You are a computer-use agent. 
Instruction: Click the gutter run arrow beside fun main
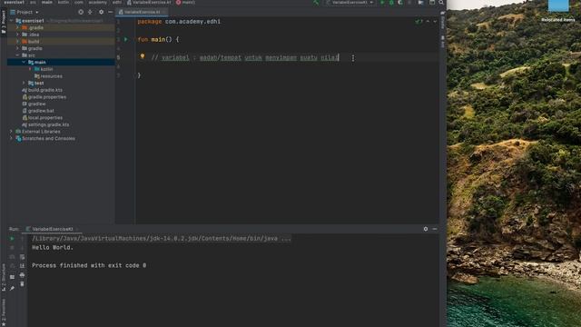pyautogui.click(x=126, y=39)
